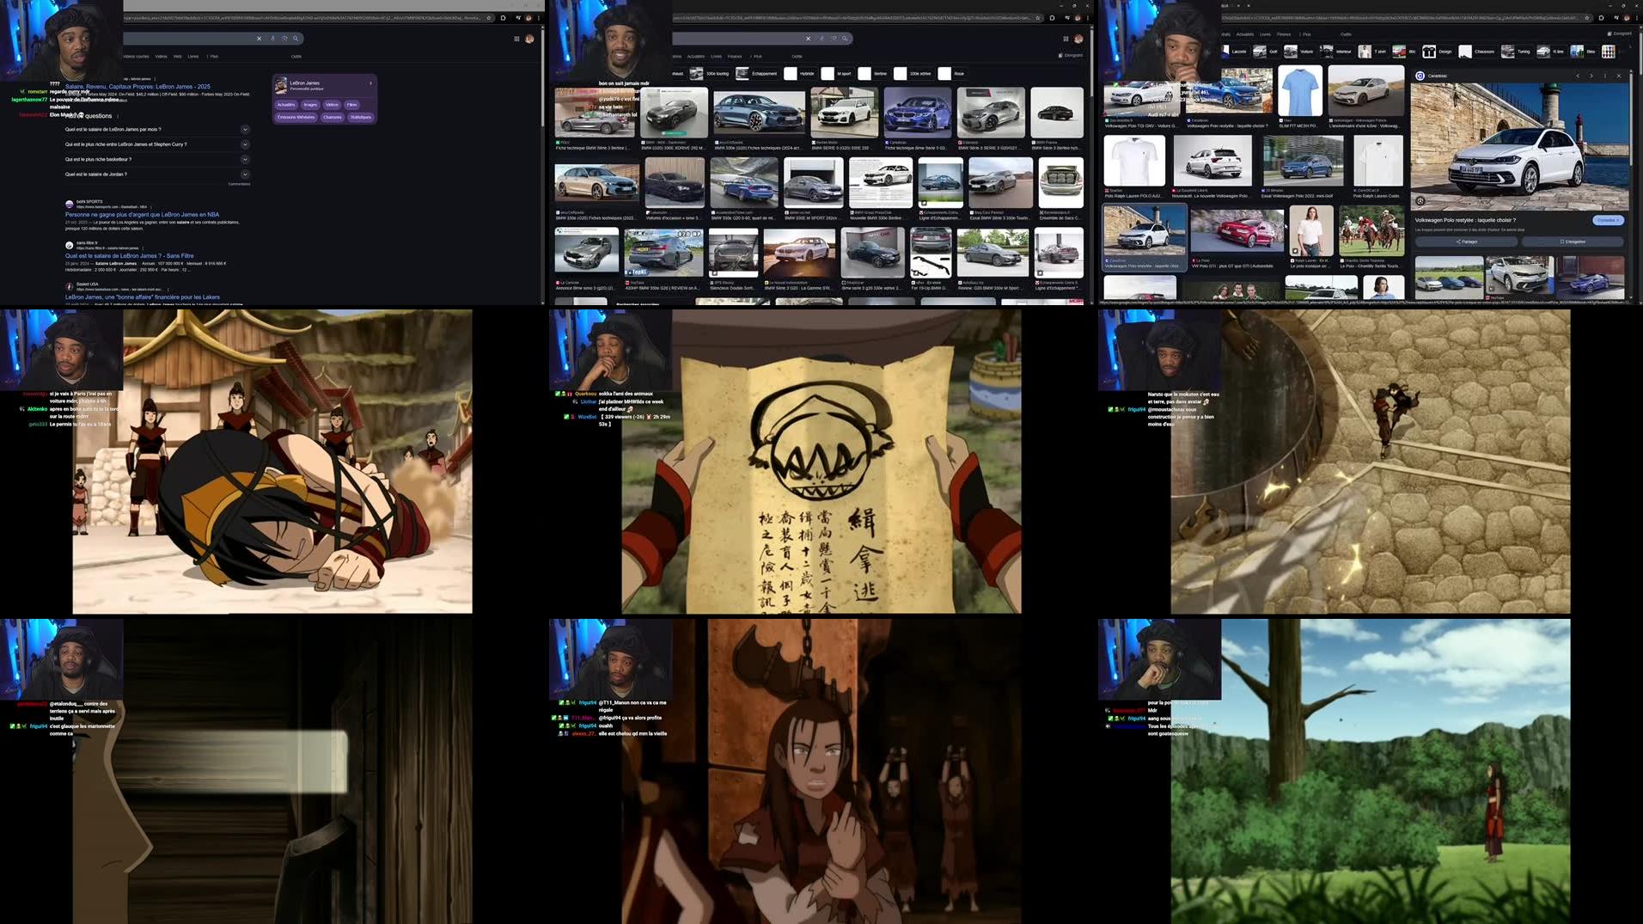The height and width of the screenshot is (924, 1643).
Task: Open result Personne ne gagne plus d'argent
Action: click(142, 215)
